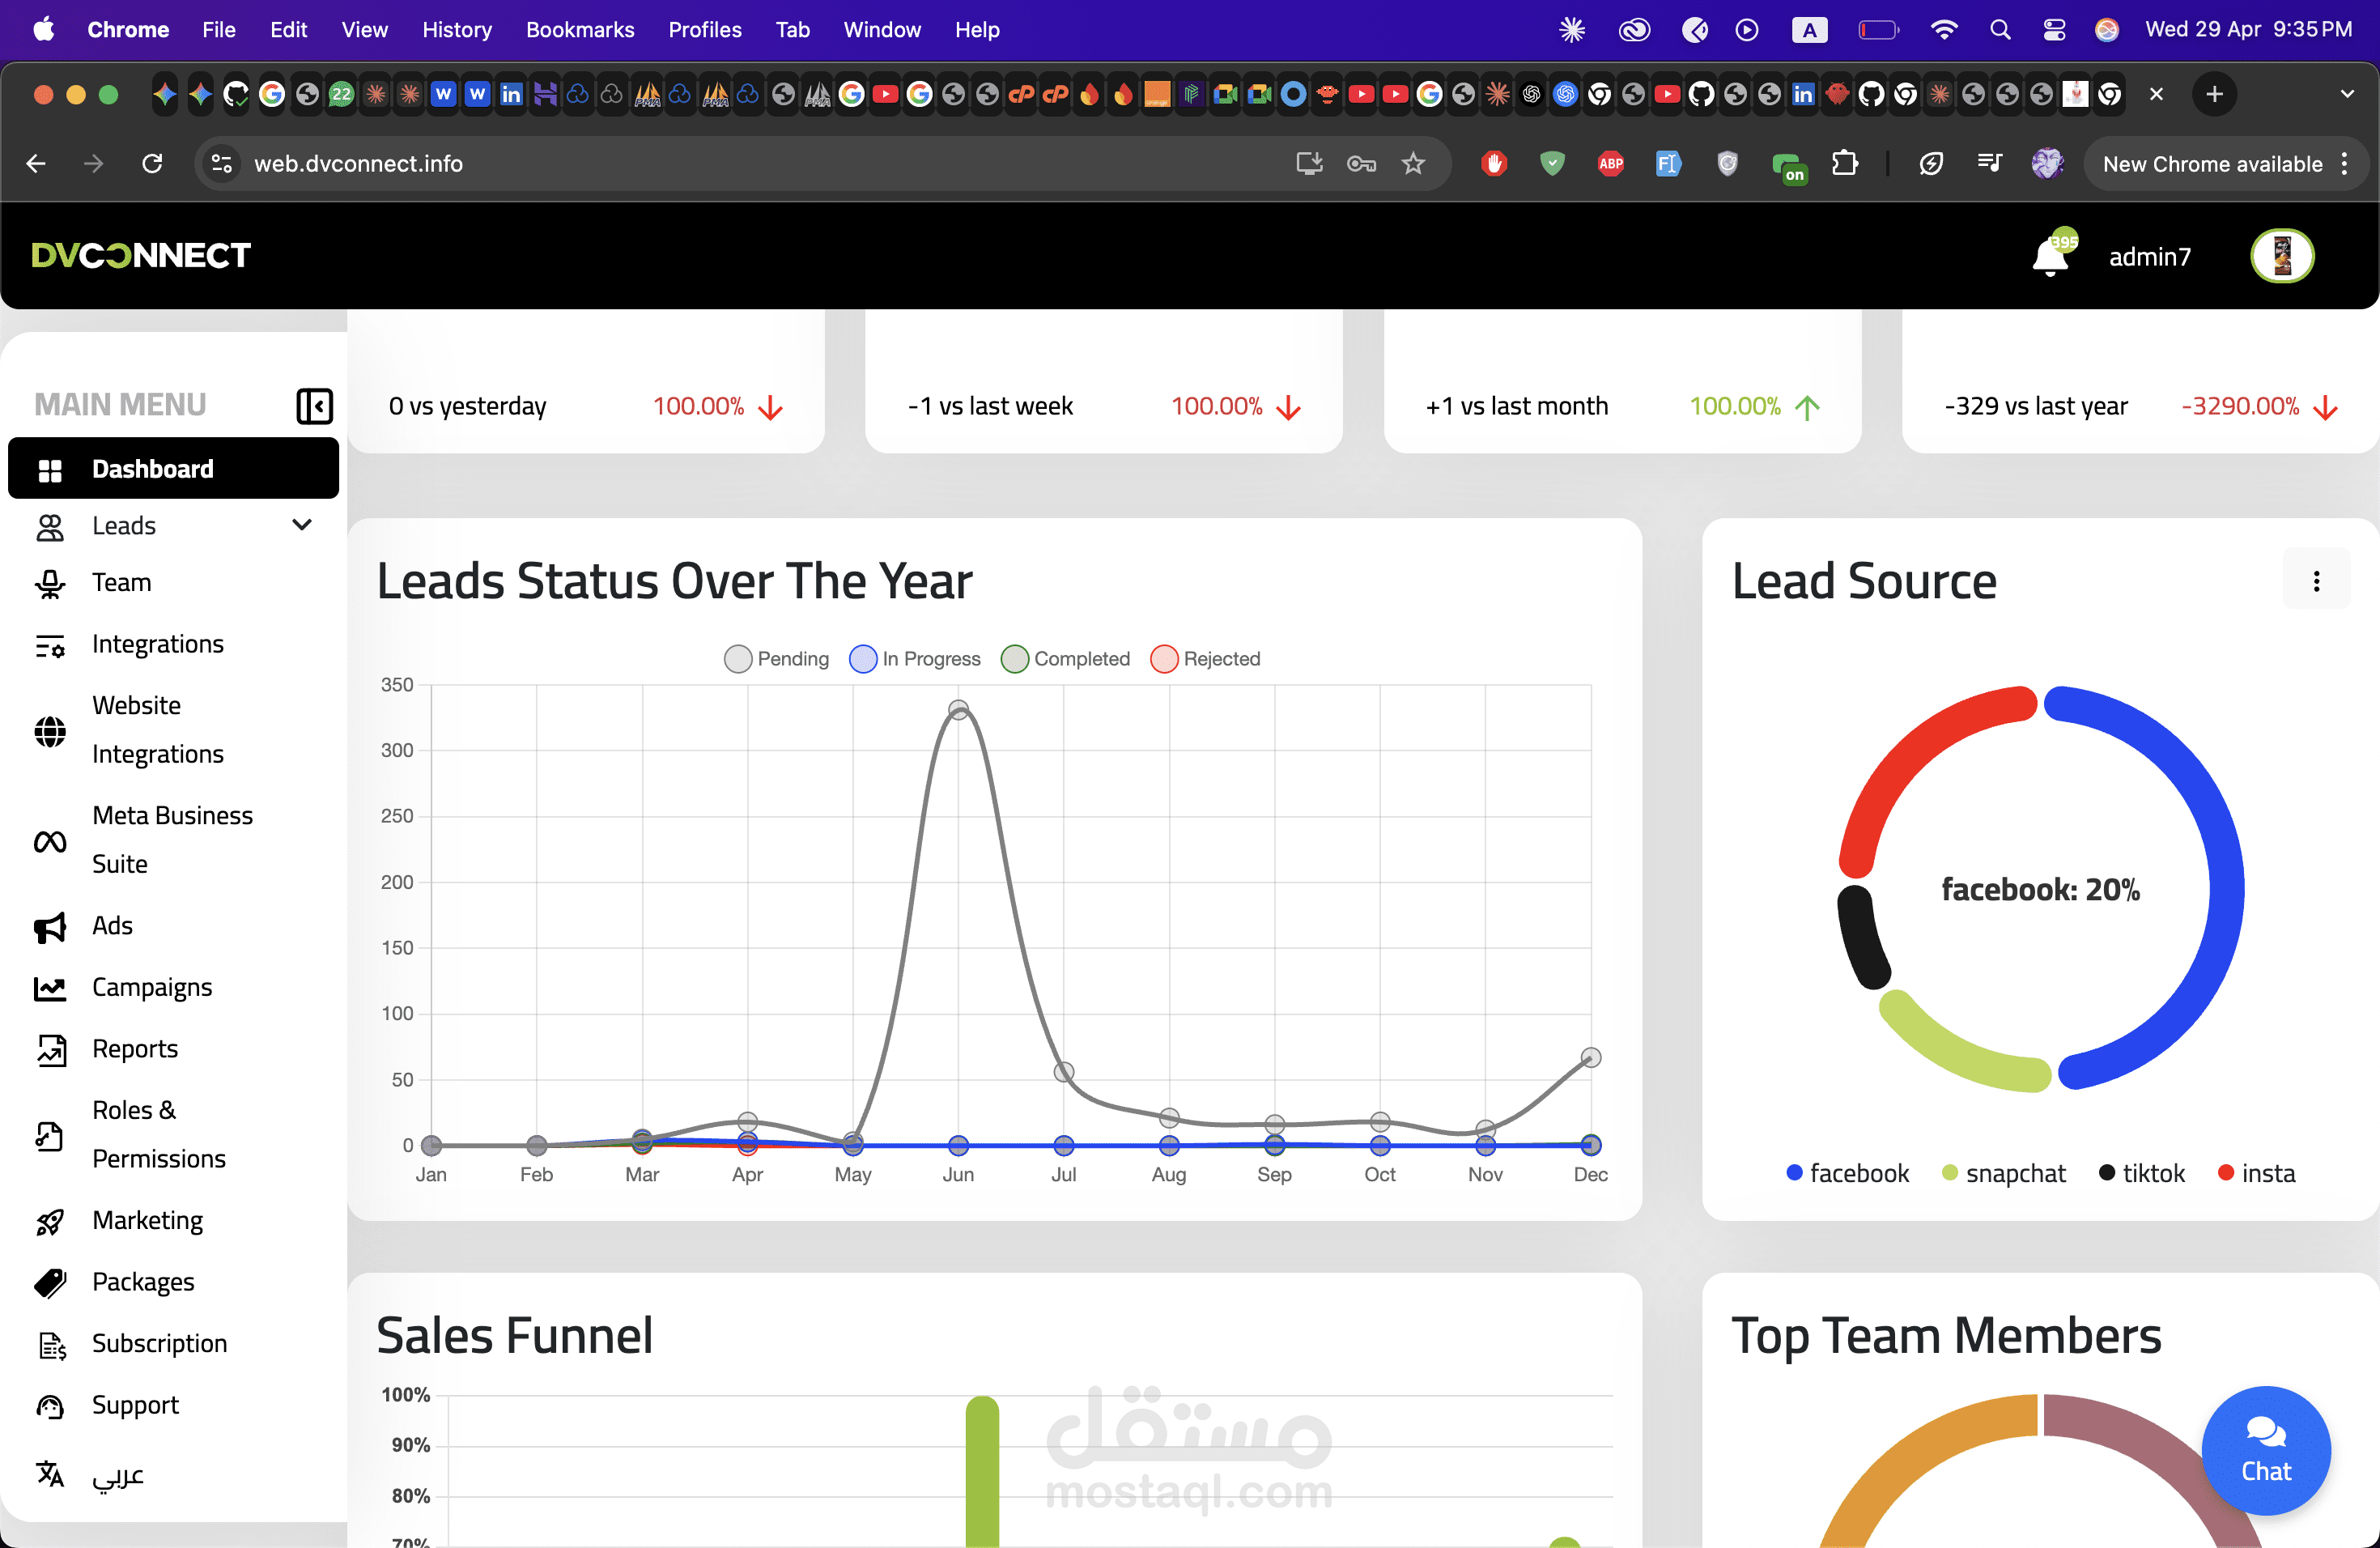Open password manager key icon
This screenshot has height=1548, width=2380.
(1361, 163)
